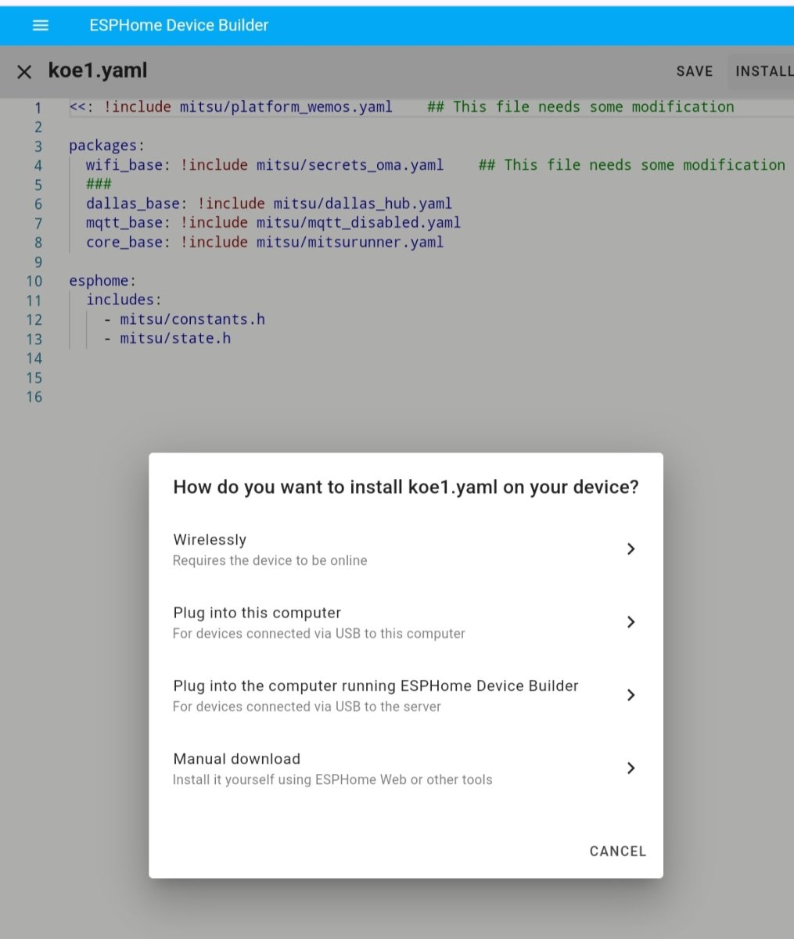The image size is (794, 939).
Task: Choose the Manual download option
Action: click(x=405, y=768)
